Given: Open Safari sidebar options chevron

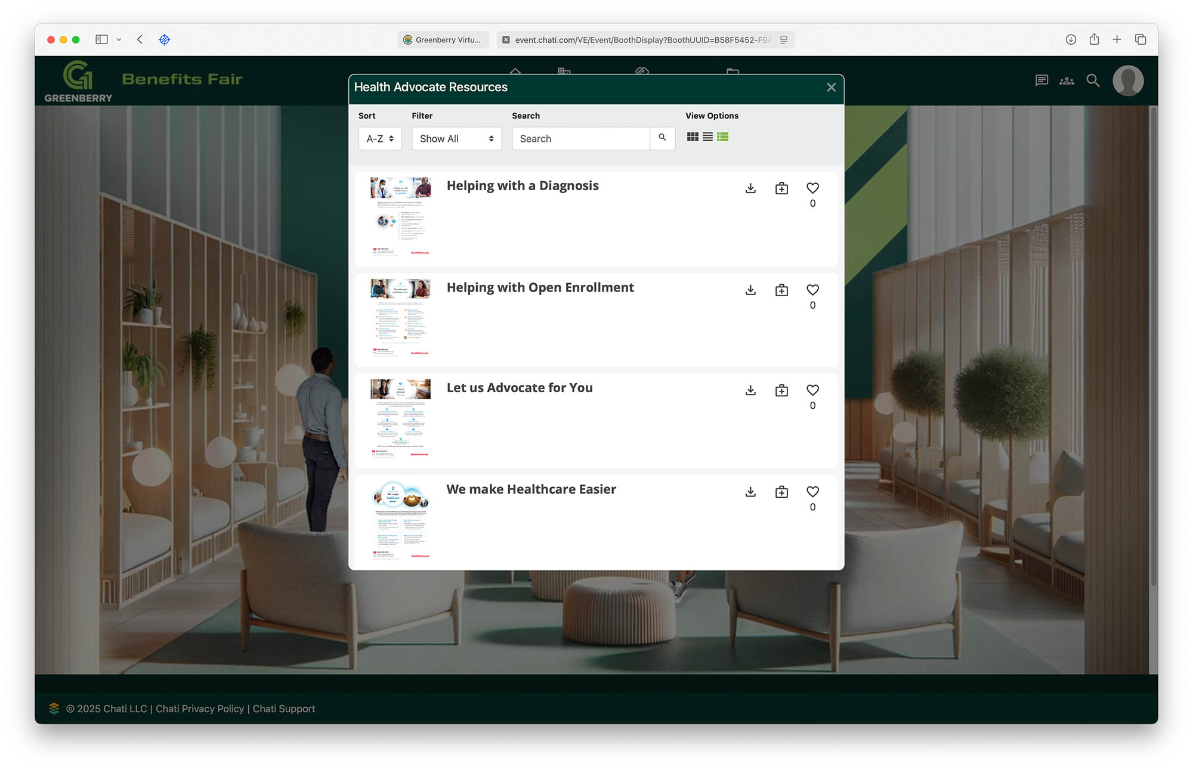Looking at the screenshot, I should pyautogui.click(x=119, y=39).
